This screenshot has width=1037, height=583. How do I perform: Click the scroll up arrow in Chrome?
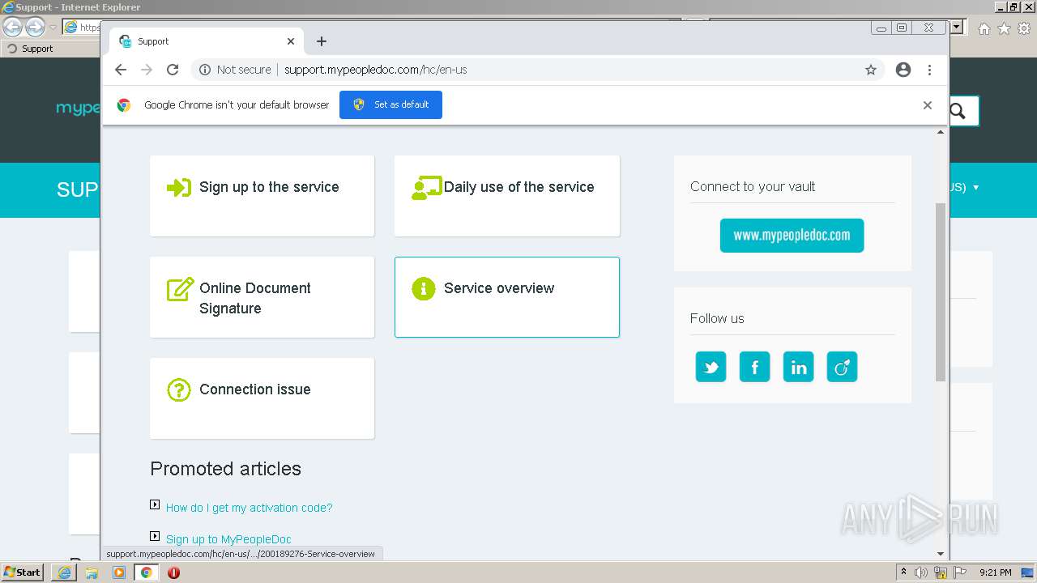tap(941, 132)
